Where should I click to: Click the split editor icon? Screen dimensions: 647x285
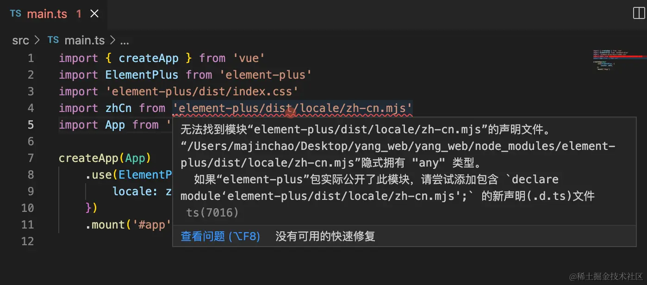(639, 13)
